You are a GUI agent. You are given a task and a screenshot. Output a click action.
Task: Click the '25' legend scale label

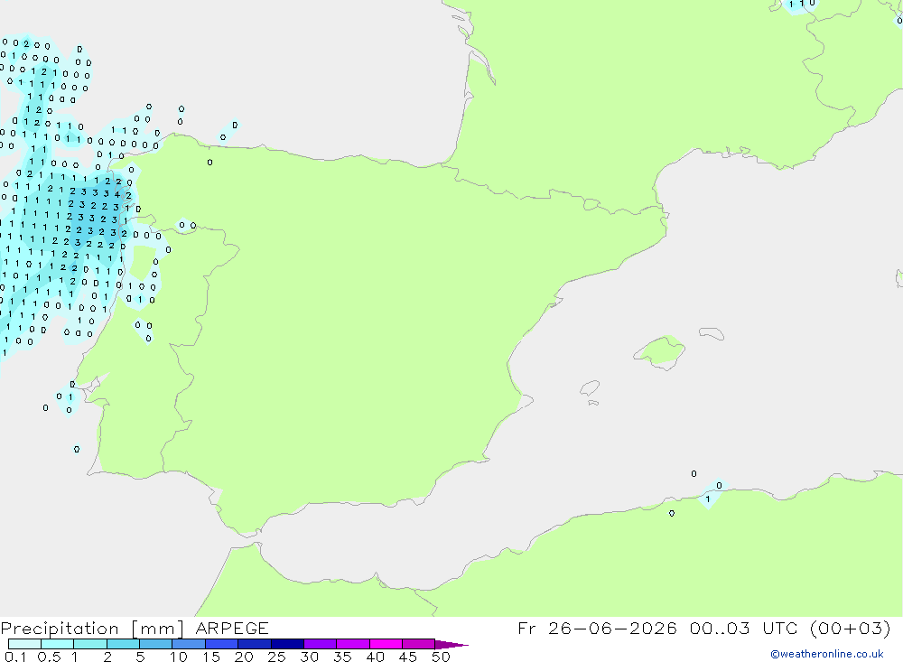click(277, 657)
